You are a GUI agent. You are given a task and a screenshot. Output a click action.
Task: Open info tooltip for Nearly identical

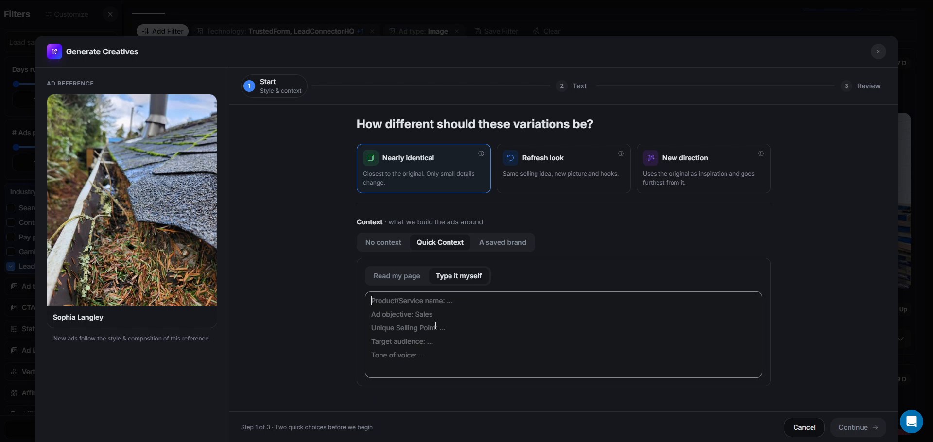click(481, 153)
